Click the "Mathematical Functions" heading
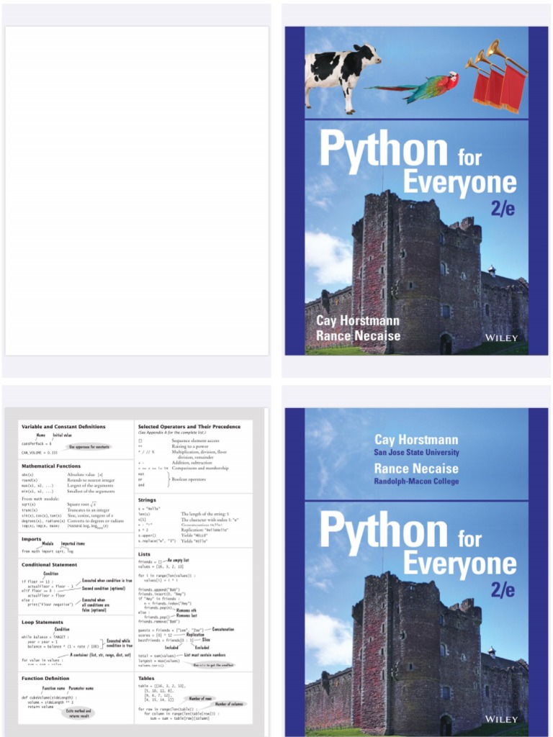The width and height of the screenshot is (553, 737). click(x=51, y=466)
